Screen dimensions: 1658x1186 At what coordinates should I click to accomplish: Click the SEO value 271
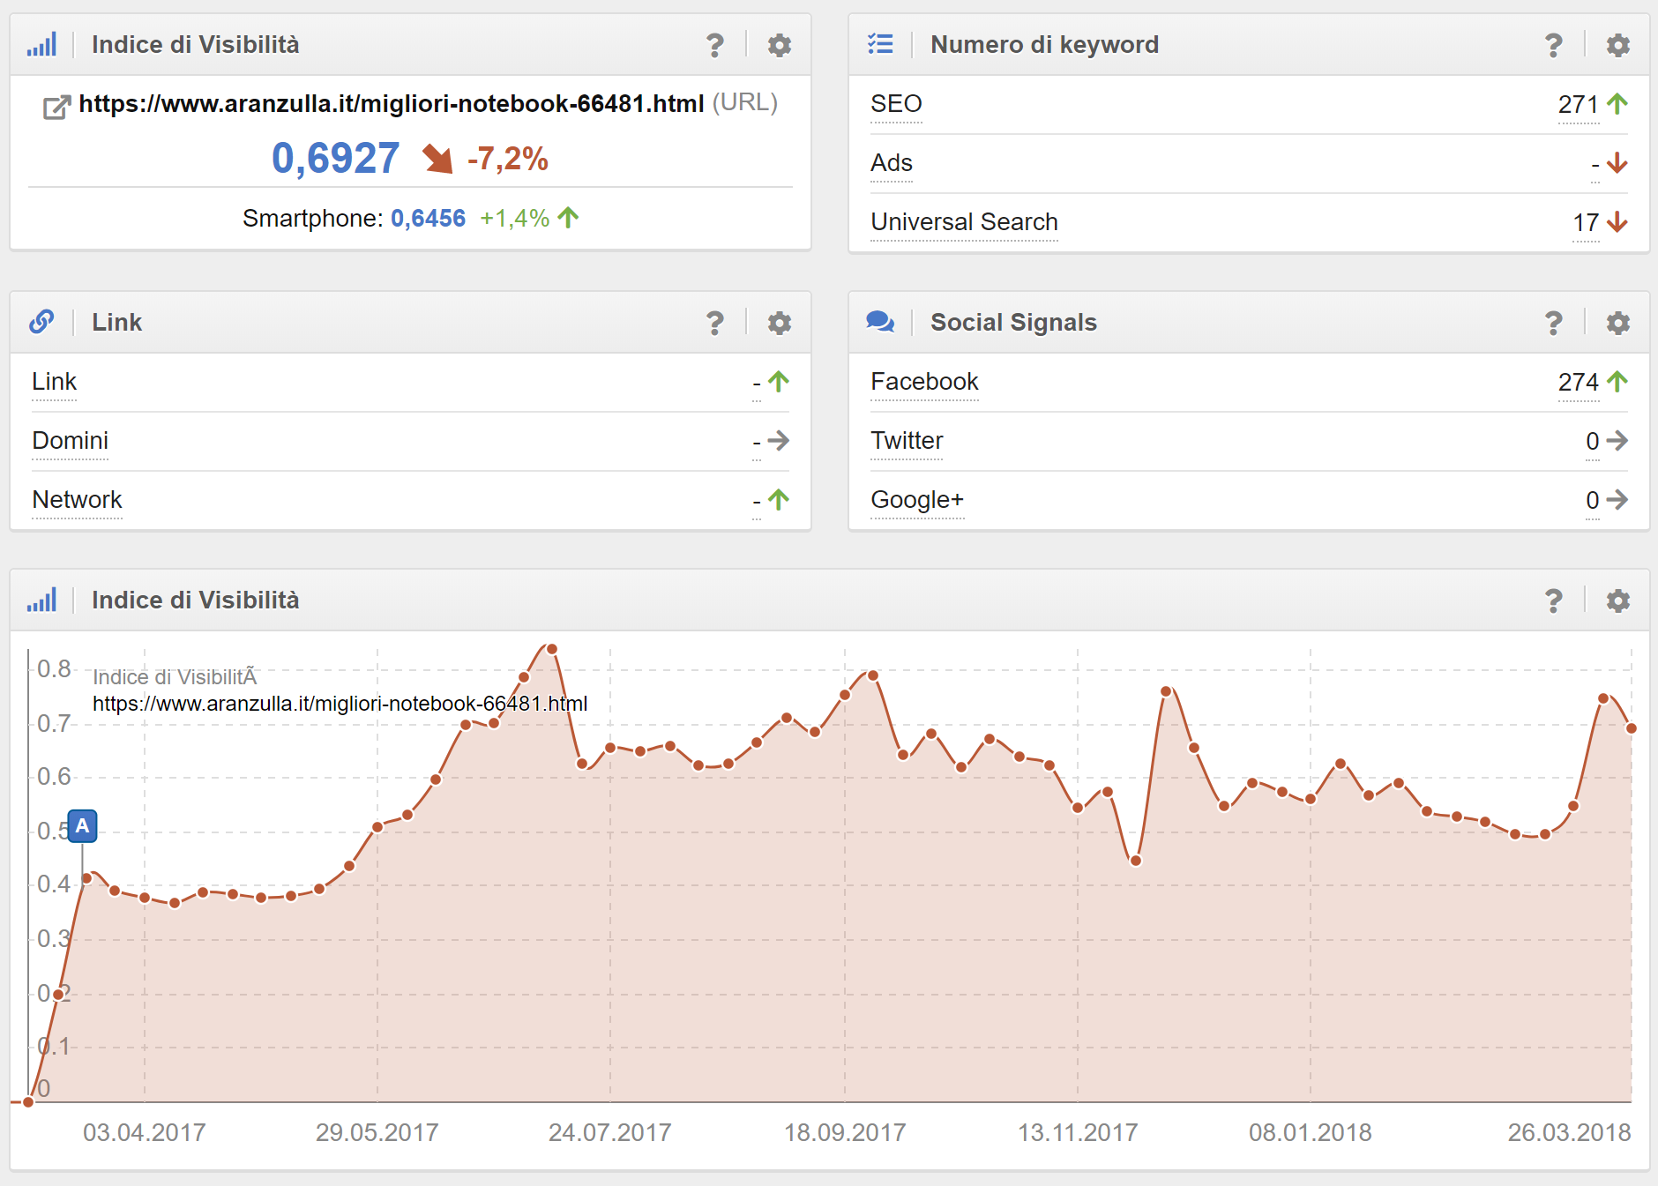point(1578,105)
